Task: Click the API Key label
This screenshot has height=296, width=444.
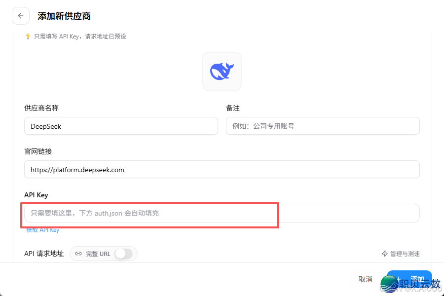Action: click(x=36, y=195)
